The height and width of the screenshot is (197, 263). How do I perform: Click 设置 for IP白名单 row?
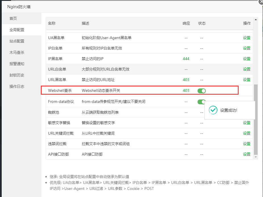[x=247, y=48]
